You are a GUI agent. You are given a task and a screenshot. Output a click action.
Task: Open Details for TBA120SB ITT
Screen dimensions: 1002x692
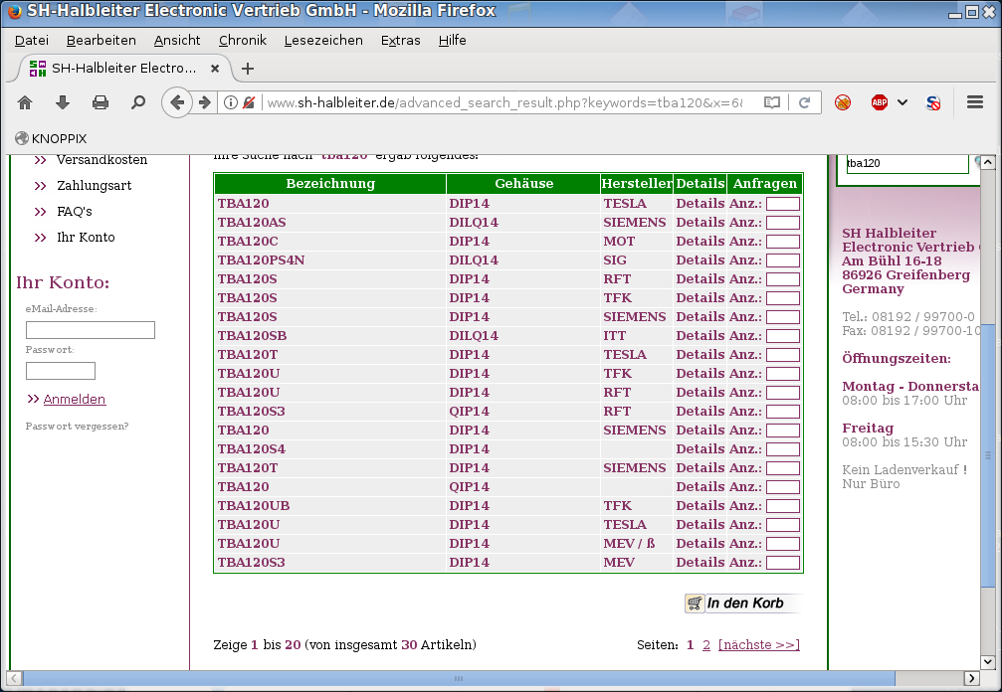point(700,336)
